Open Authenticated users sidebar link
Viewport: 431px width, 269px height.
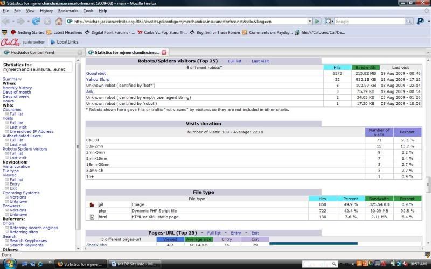click(22, 136)
